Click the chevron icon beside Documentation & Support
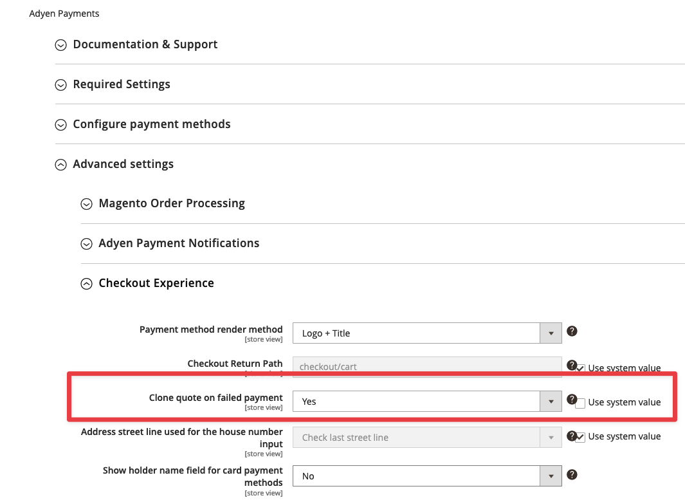Screen dimensions: 685x500 (60, 45)
